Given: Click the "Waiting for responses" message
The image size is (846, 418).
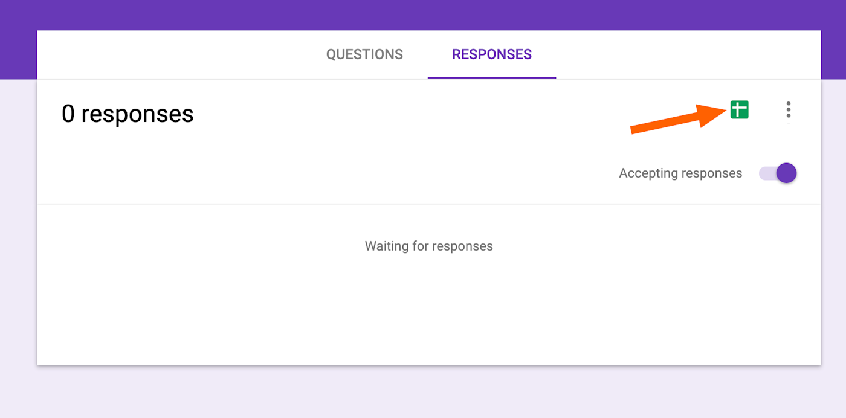Looking at the screenshot, I should point(429,246).
